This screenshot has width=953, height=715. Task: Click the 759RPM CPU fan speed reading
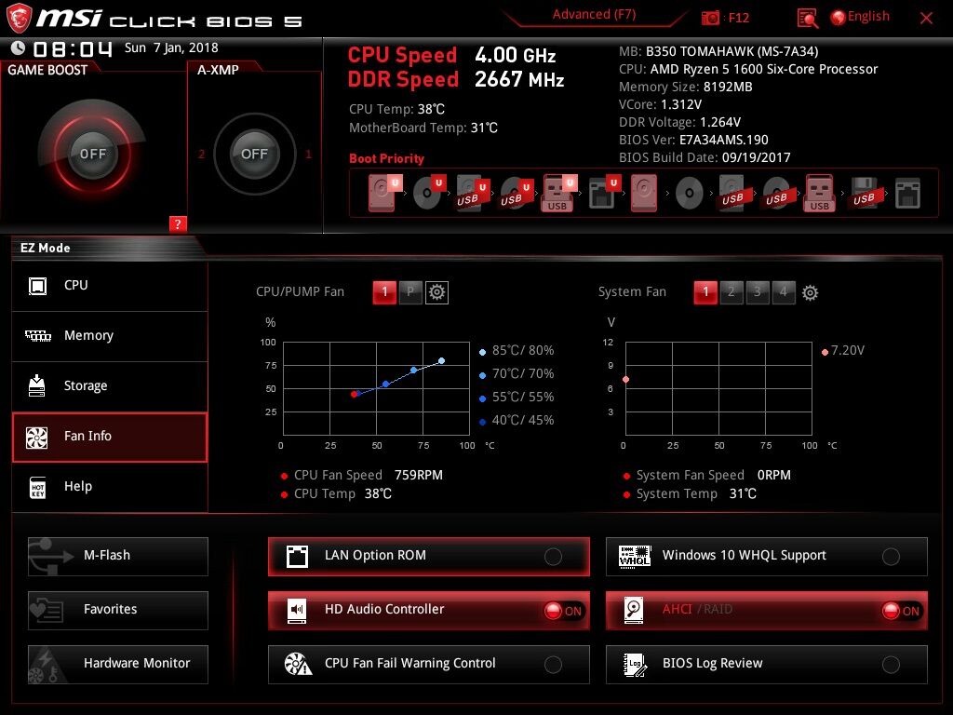click(x=418, y=475)
